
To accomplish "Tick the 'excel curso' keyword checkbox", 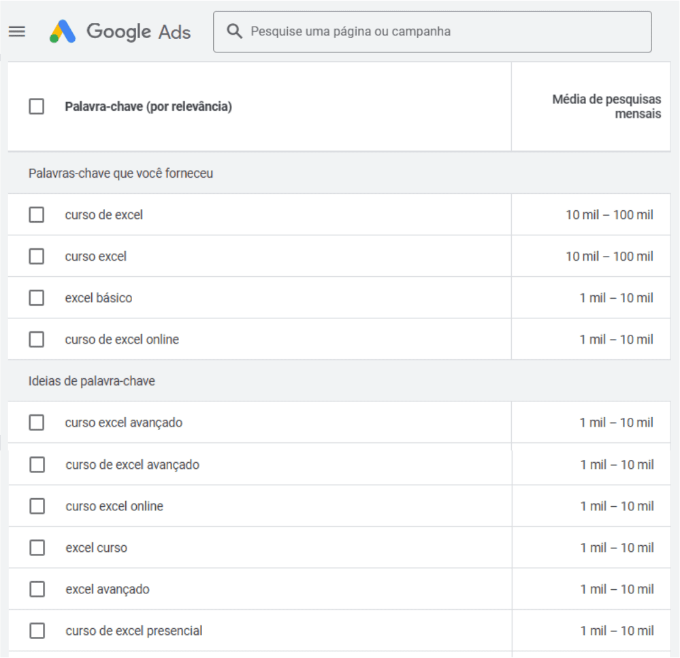I will (x=37, y=548).
